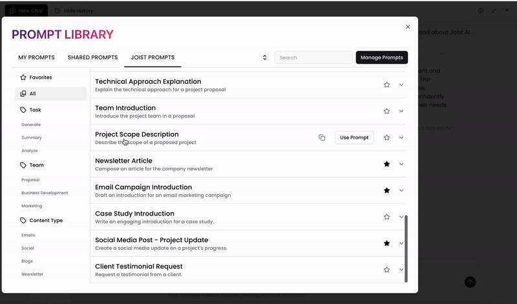Expand the Newsletter Article row chevron

tap(401, 164)
